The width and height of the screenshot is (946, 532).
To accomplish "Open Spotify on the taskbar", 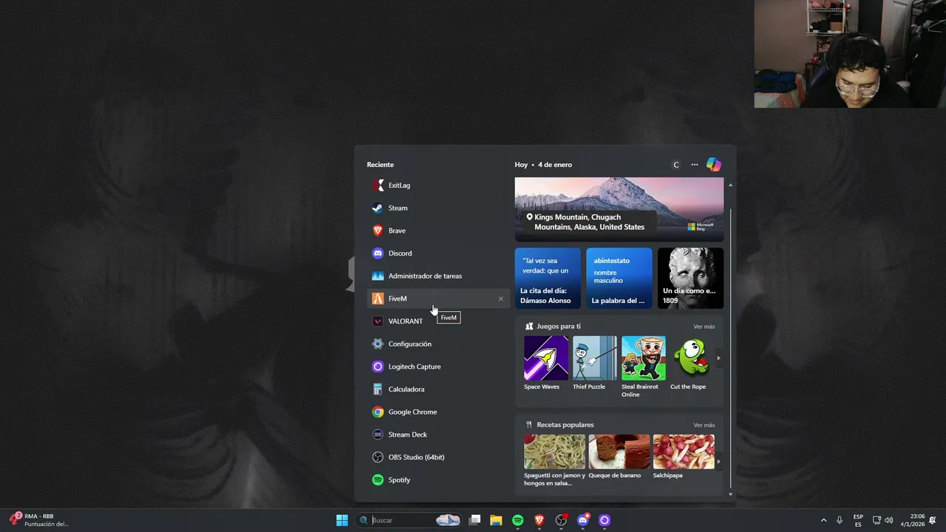I will pyautogui.click(x=518, y=520).
